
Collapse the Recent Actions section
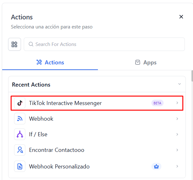click(x=179, y=84)
